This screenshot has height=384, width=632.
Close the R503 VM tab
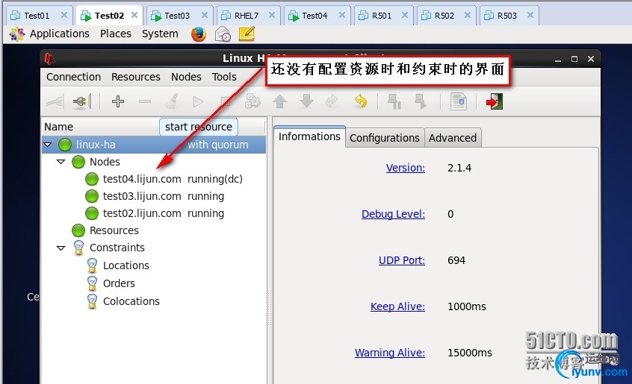tap(530, 15)
